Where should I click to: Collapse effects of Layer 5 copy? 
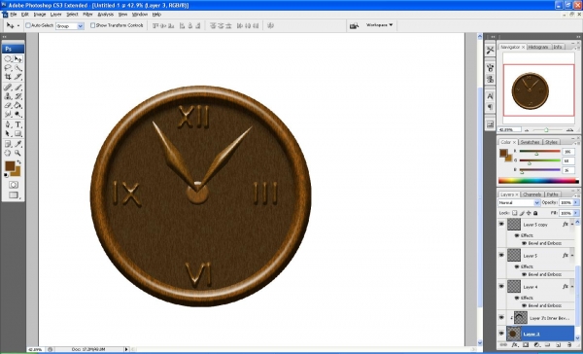point(572,224)
